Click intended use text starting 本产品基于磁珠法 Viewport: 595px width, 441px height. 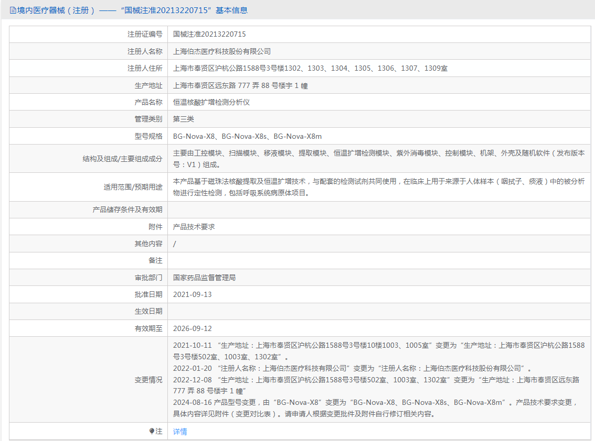(379, 187)
